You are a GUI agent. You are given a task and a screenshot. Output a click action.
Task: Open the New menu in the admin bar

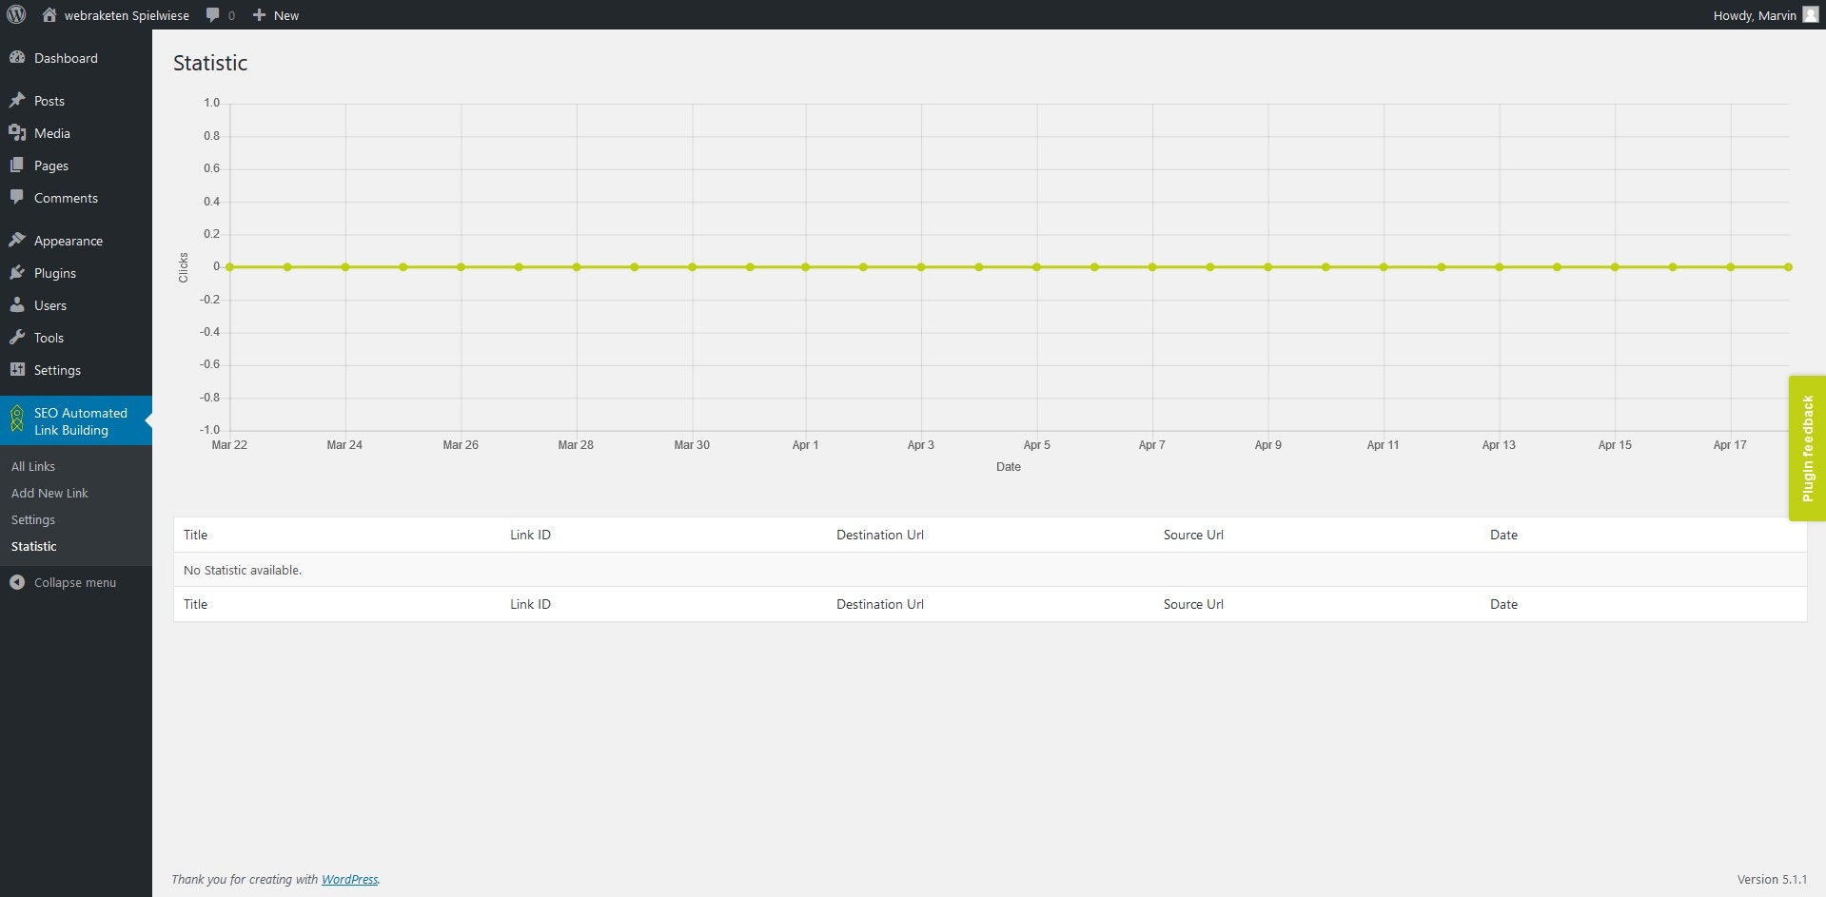[x=274, y=14]
